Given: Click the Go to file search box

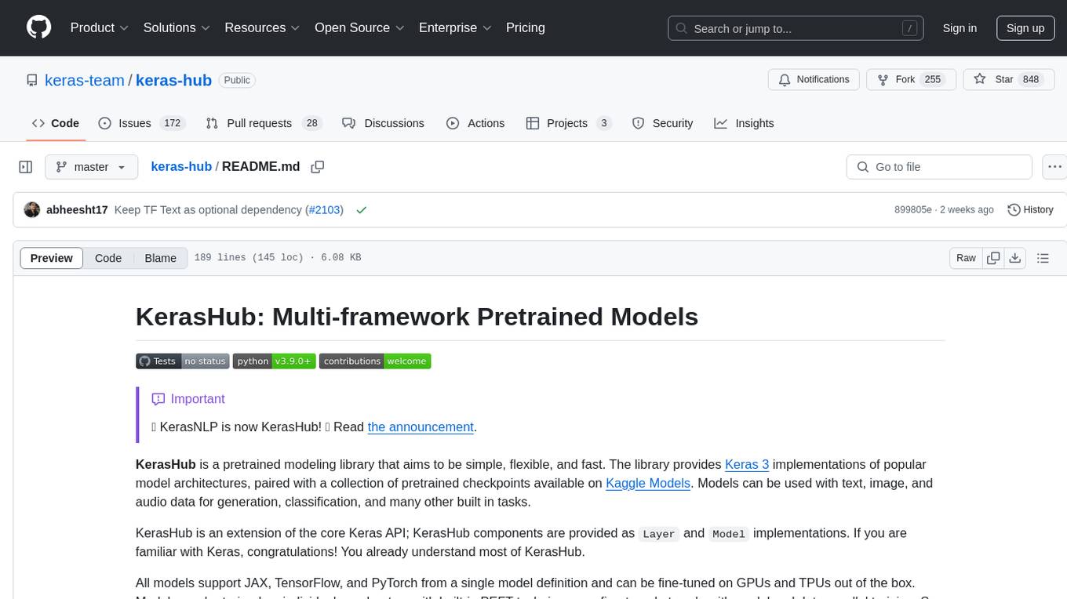Looking at the screenshot, I should point(939,167).
